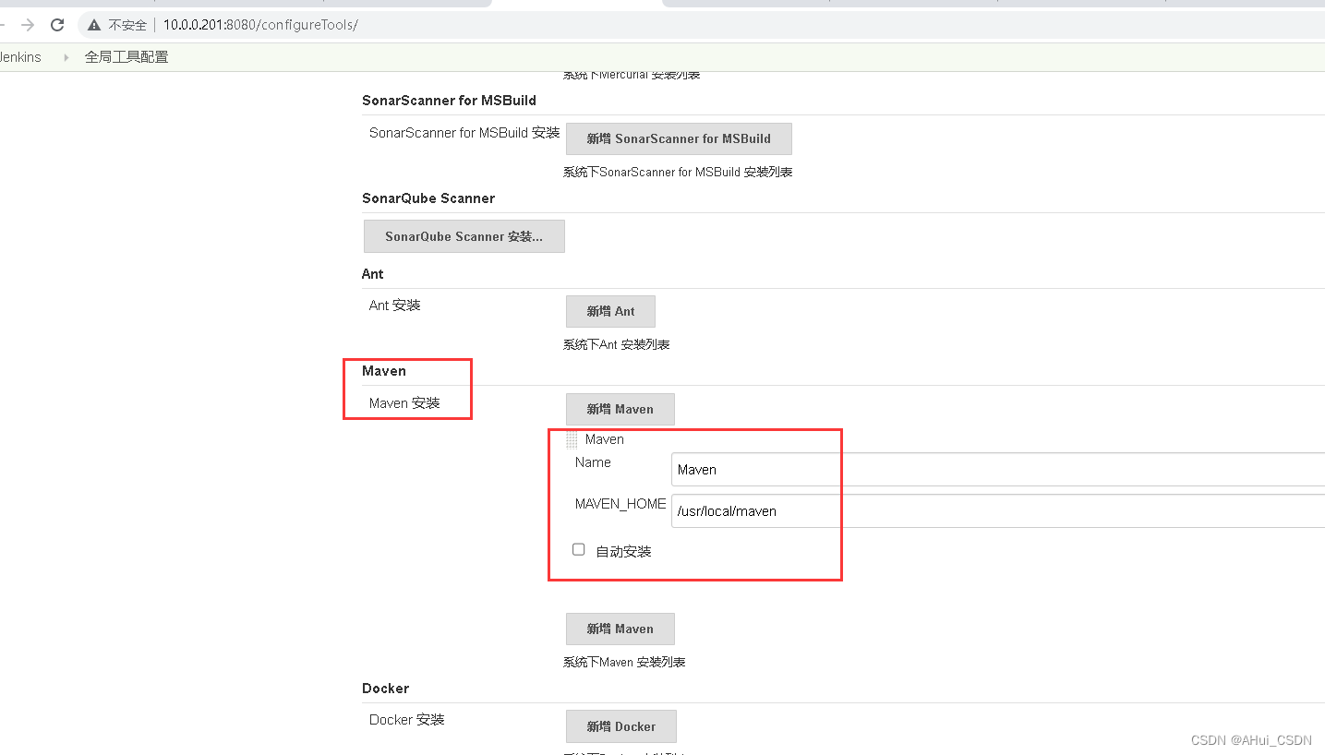
Task: Click the 自动安装 label text
Action: tap(623, 551)
